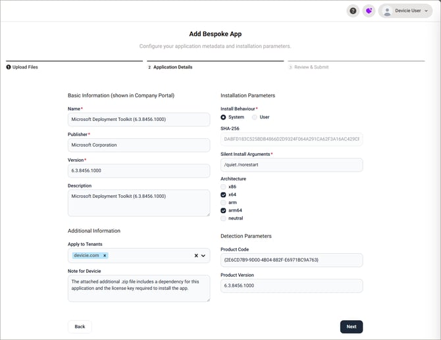Enable the neutral architecture checkbox
441x340 pixels.
[223, 218]
